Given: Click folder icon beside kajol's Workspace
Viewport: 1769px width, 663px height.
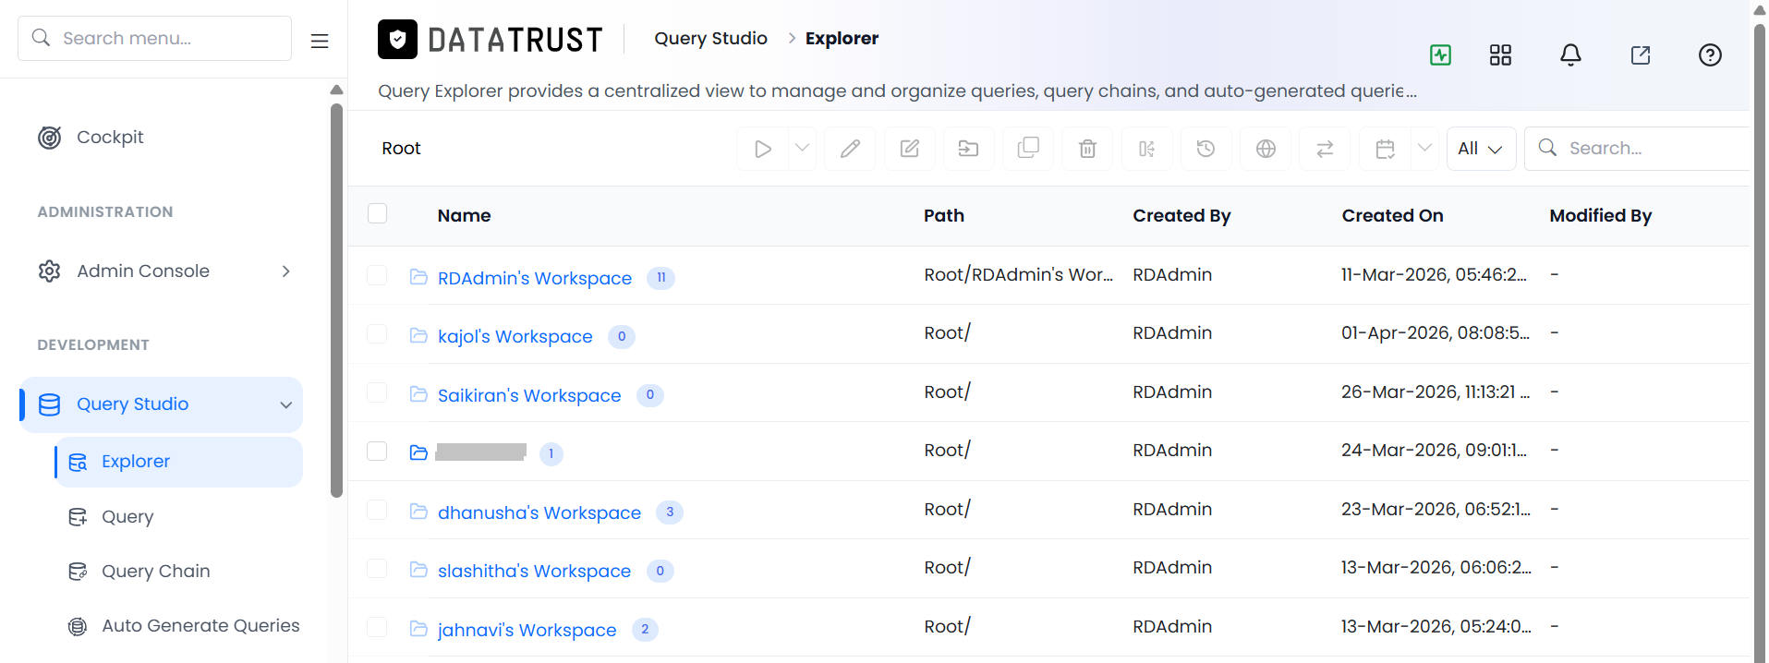Looking at the screenshot, I should (x=418, y=335).
